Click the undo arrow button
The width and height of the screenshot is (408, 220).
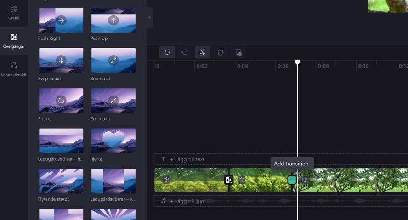(x=167, y=52)
